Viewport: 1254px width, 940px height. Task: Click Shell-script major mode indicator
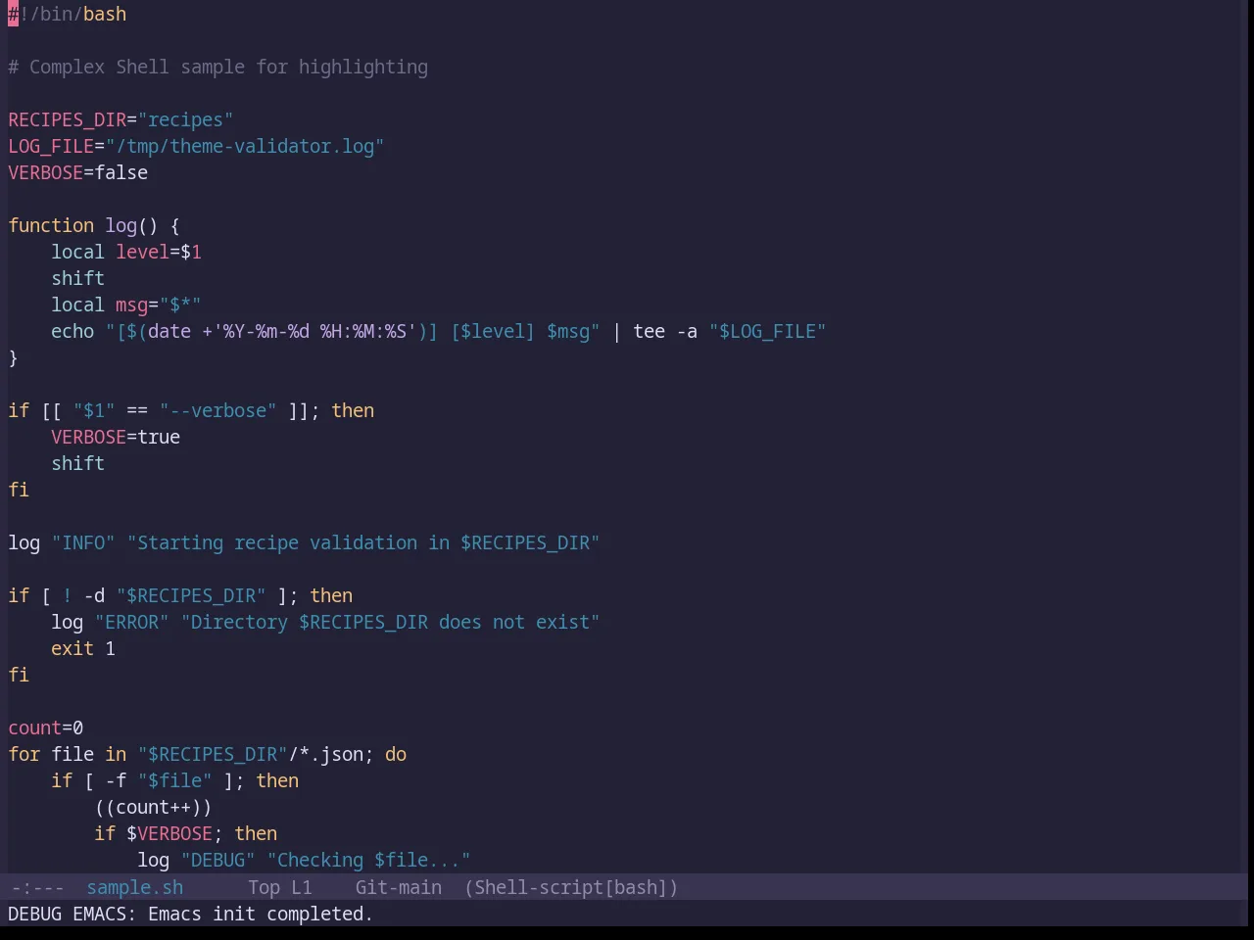(x=571, y=887)
